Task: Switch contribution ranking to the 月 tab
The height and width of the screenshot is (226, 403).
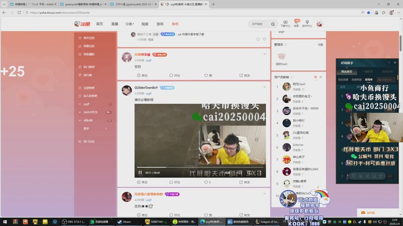Action: (320, 77)
